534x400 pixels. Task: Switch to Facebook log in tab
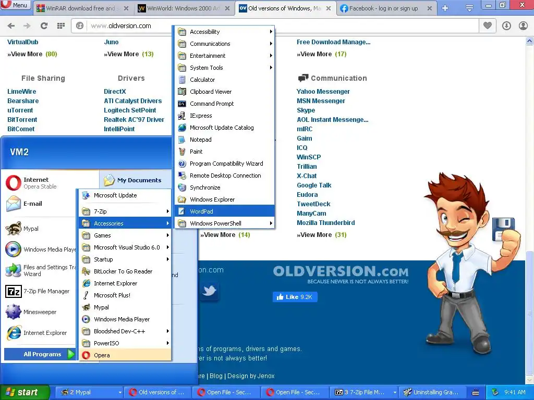click(x=386, y=8)
